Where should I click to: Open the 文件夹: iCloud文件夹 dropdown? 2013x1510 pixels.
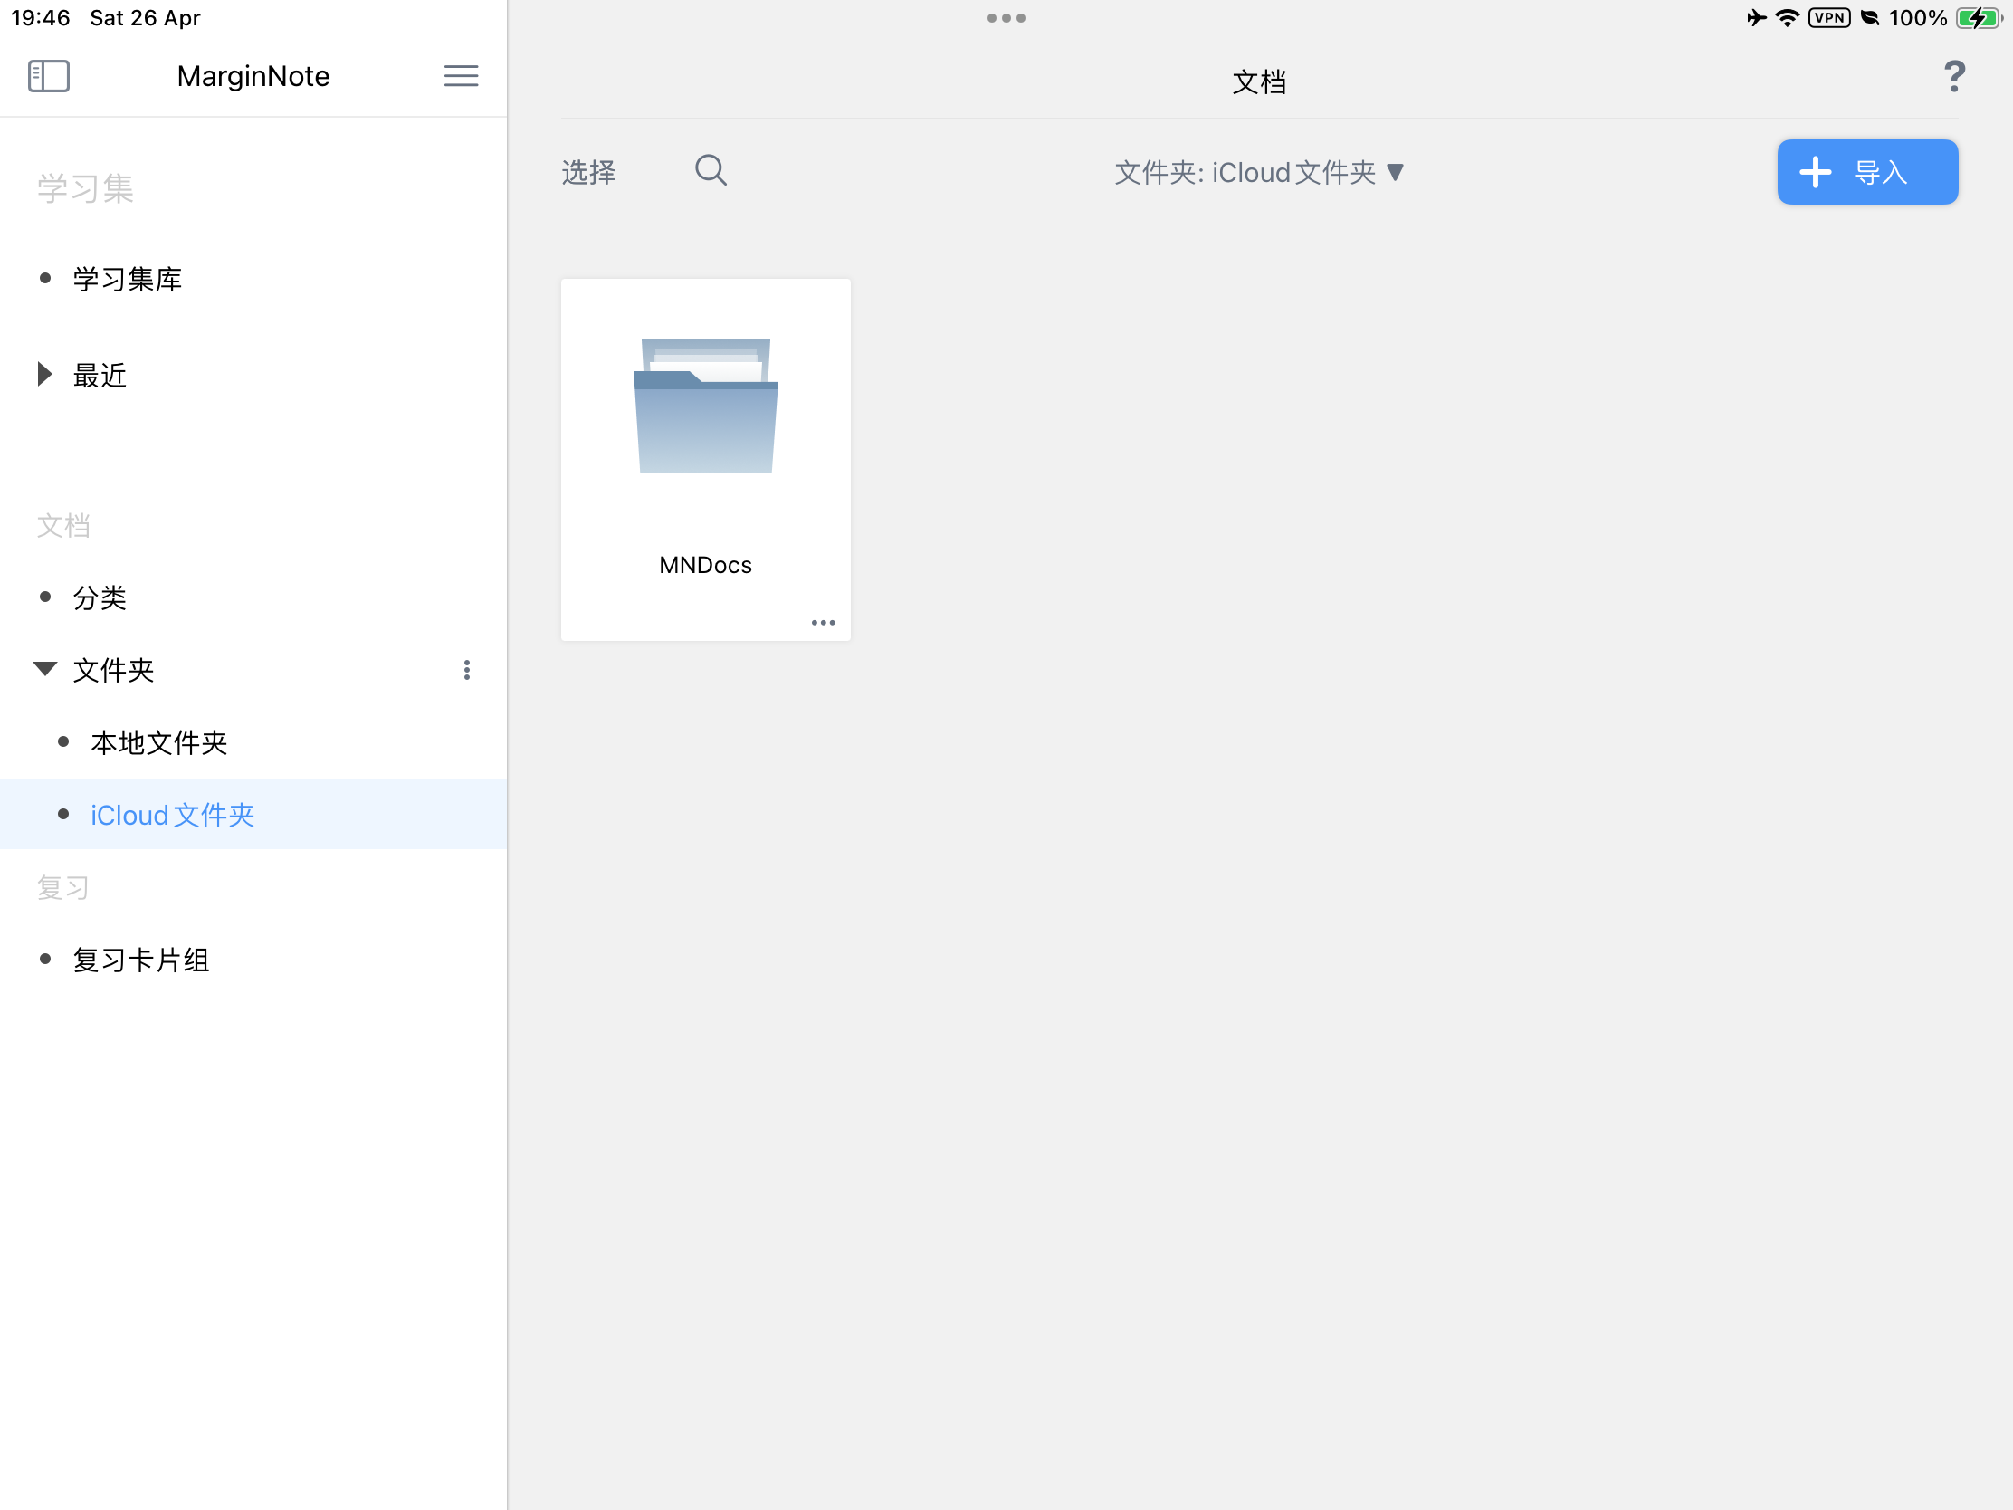[1260, 172]
